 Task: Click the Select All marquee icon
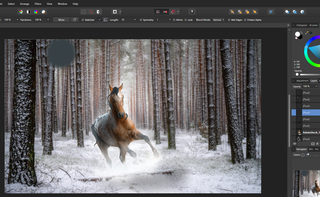click(83, 12)
